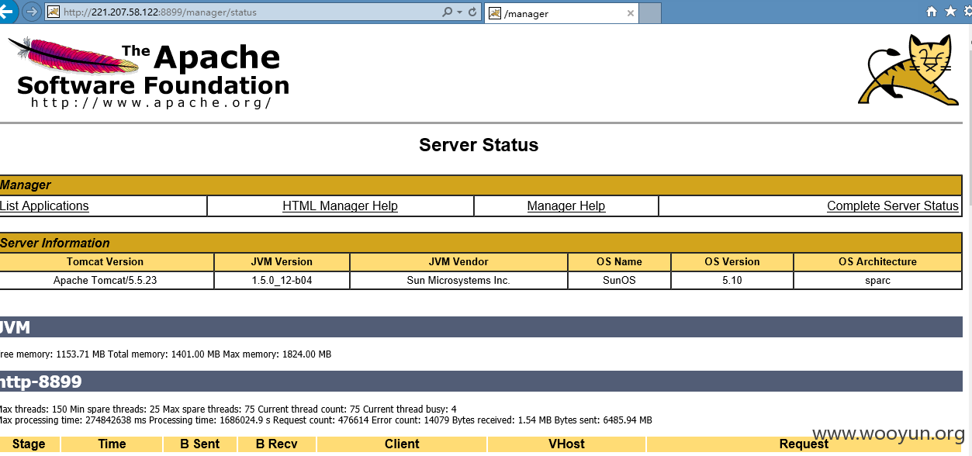Click the JVM memory statistics line
The image size is (972, 456).
pyautogui.click(x=165, y=354)
